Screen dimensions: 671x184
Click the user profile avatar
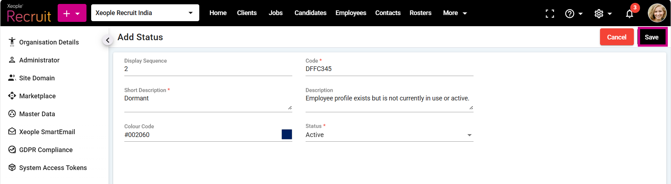657,13
